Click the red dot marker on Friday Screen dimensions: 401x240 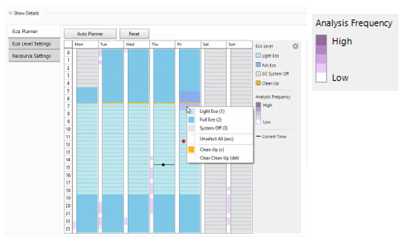183,141
